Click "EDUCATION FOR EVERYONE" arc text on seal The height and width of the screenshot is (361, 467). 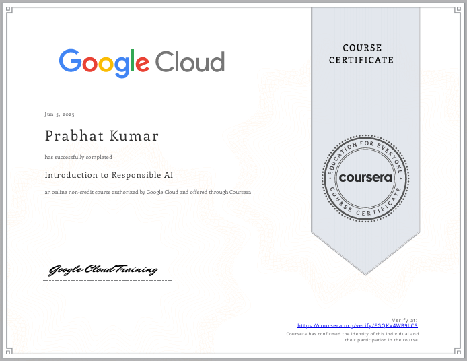tap(365, 150)
